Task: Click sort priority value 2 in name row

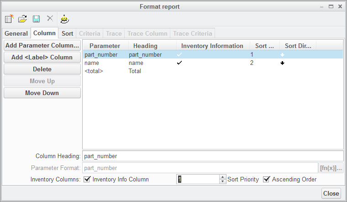Action: [x=252, y=63]
